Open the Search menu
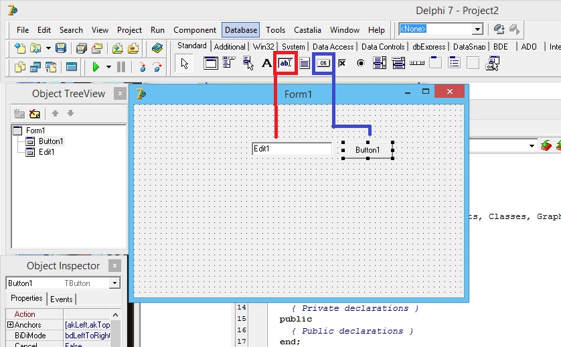 [71, 30]
